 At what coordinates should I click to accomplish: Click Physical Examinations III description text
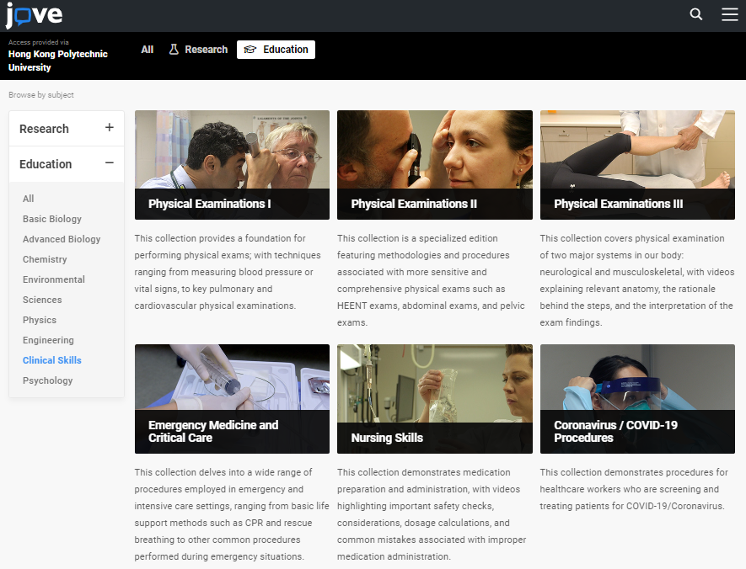tap(636, 280)
